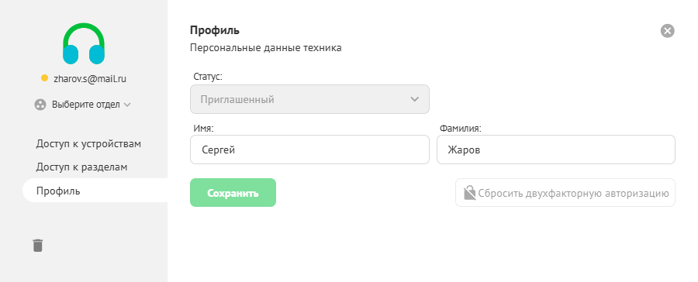Image resolution: width=698 pixels, height=282 pixels.
Task: Click chevron arrow in Статус field
Action: click(414, 99)
